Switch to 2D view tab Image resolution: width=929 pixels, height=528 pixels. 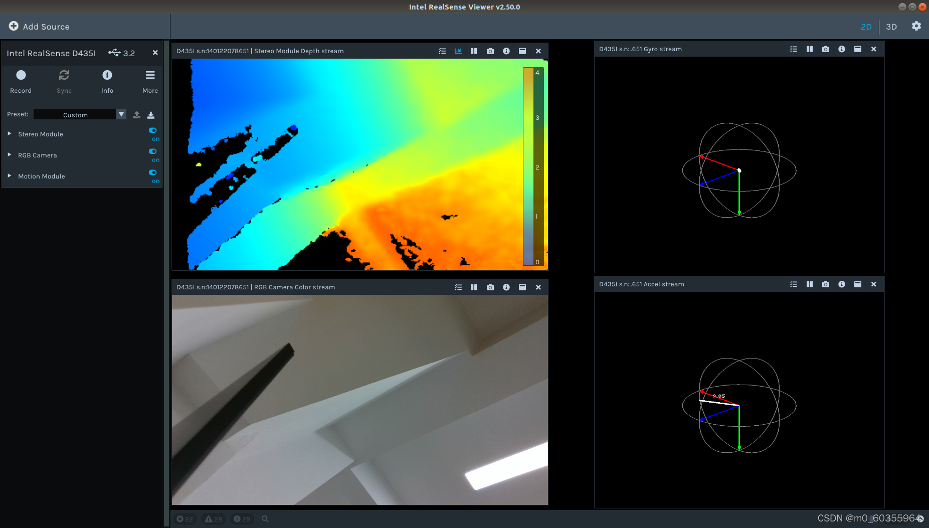pyautogui.click(x=866, y=27)
